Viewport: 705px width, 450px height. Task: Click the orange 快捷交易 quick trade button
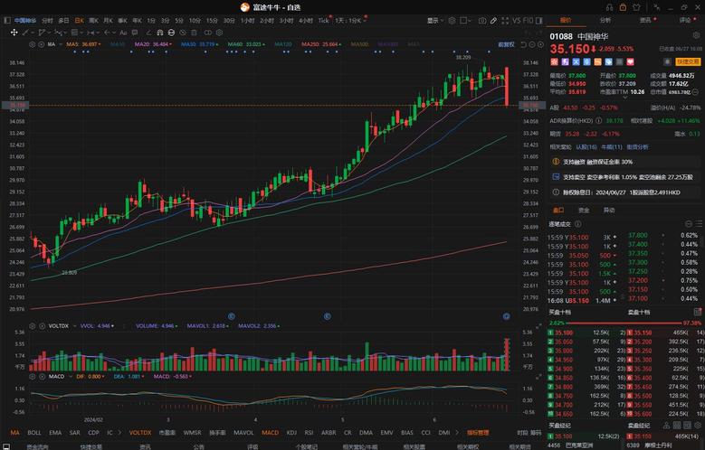tap(688, 61)
